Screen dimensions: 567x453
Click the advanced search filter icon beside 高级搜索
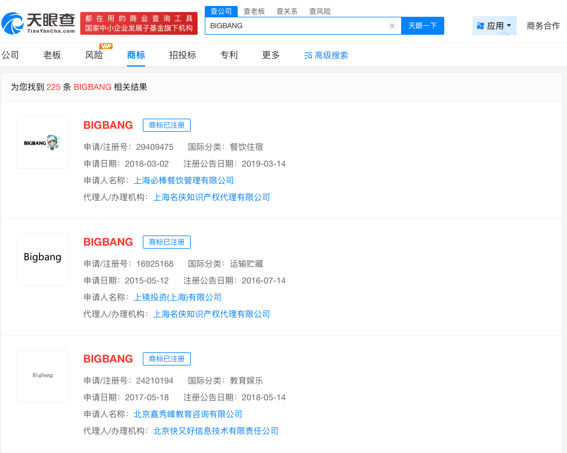[x=308, y=55]
